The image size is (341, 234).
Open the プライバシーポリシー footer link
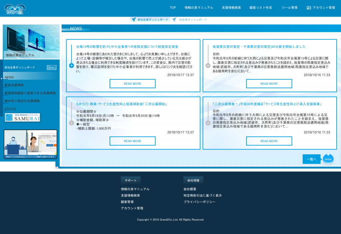199,202
